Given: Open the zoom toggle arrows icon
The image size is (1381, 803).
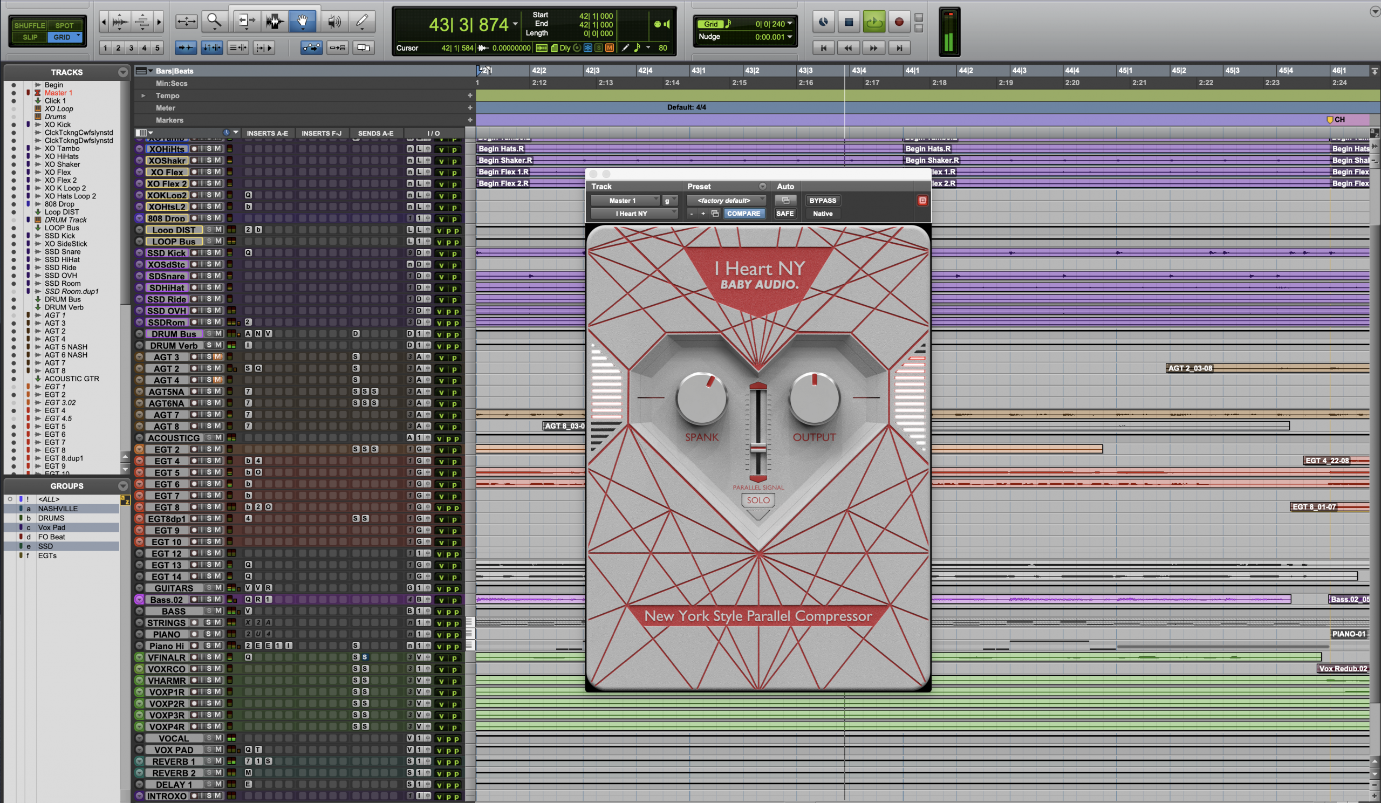Looking at the screenshot, I should click(186, 22).
